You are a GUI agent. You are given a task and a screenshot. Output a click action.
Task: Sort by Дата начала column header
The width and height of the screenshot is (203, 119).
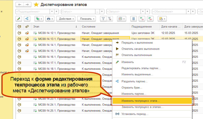(171, 27)
